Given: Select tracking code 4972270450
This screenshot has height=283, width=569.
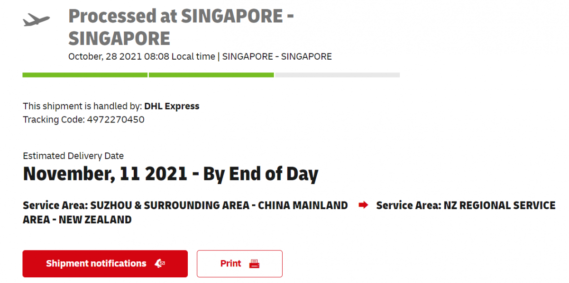Looking at the screenshot, I should [116, 120].
